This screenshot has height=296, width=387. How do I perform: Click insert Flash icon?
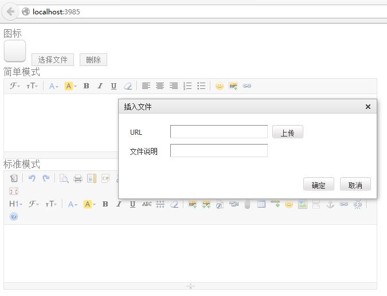[220, 204]
